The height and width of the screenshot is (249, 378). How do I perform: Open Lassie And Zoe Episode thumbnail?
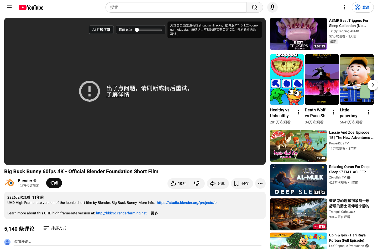tap(298, 146)
